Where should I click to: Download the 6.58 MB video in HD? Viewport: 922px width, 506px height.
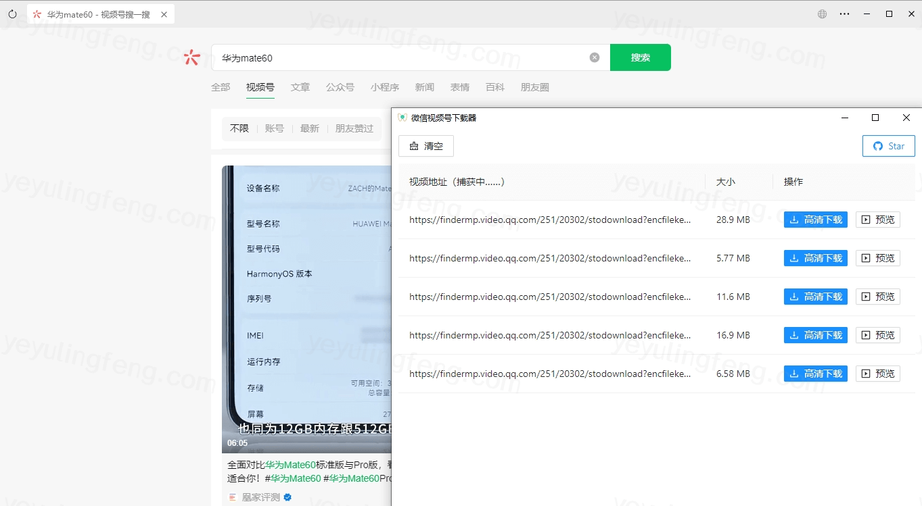[x=816, y=374]
